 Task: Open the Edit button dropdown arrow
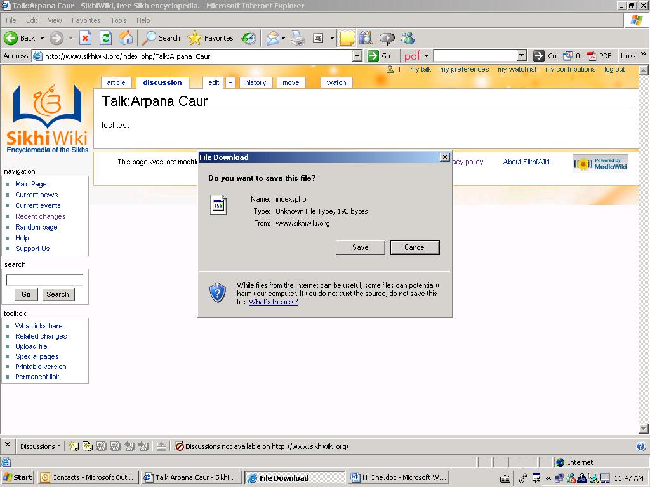[x=332, y=38]
